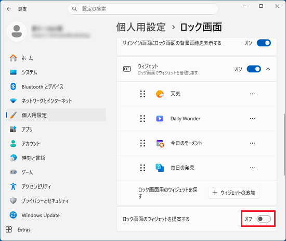Click the ロック画面 page title
Viewport: 286px width, 241px height.
tap(201, 27)
